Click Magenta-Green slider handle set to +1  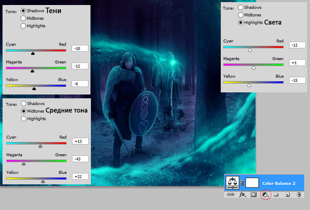point(253,68)
